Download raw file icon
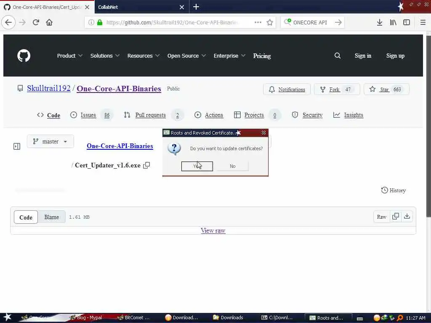The image size is (431, 323). 407,217
